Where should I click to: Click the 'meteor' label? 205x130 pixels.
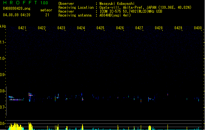pyautogui.click(x=46, y=10)
